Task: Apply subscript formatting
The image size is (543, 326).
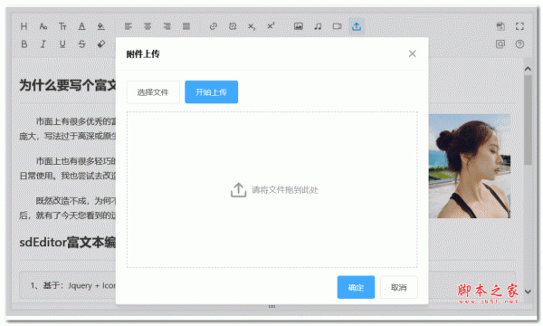Action: click(x=252, y=26)
